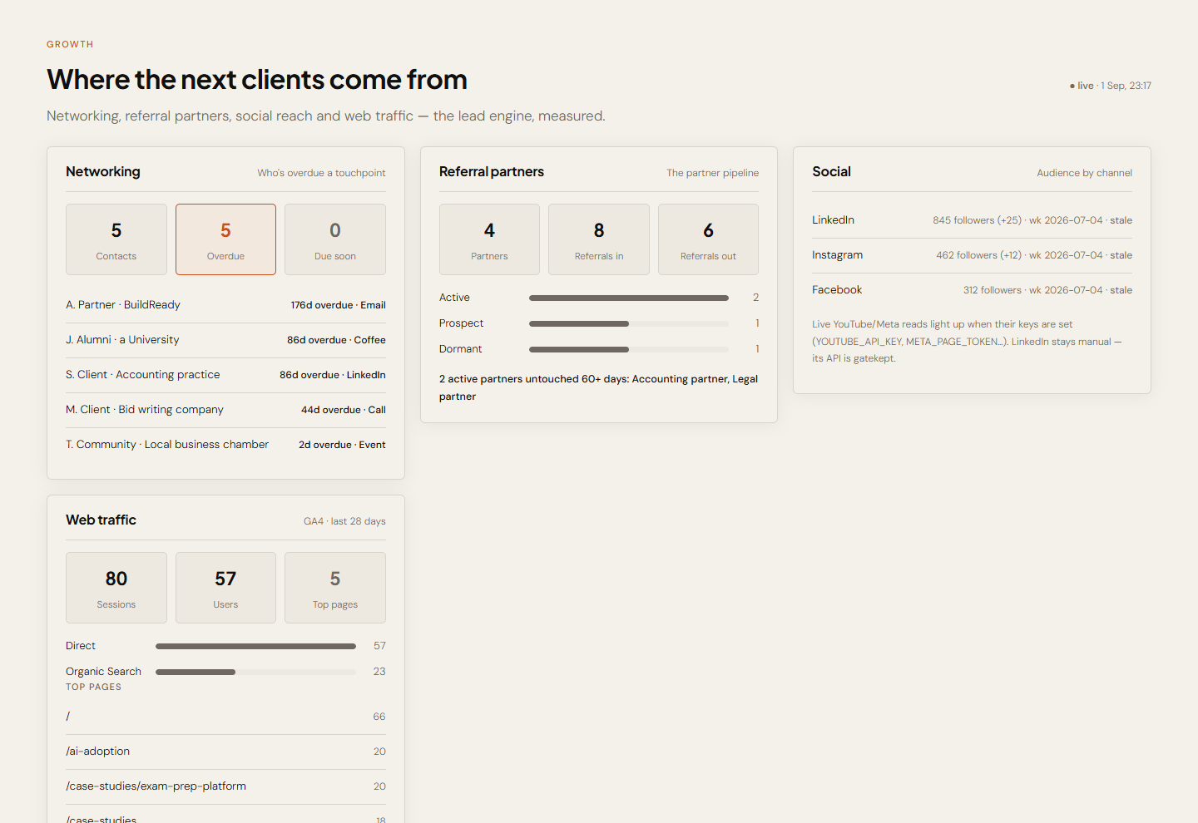Open the 'A. Partner · BuildReady' contact
Screen dimensions: 1198x823
(x=123, y=305)
